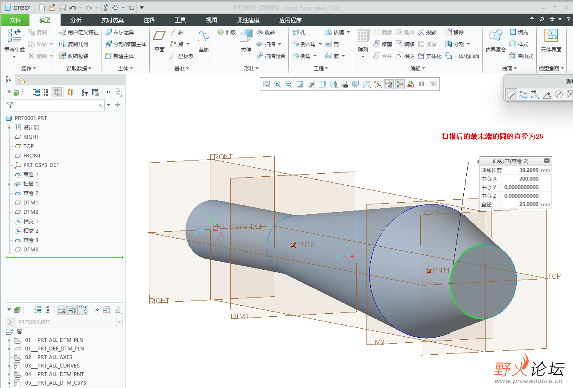Open the 文件 menu
Image resolution: width=573 pixels, height=388 pixels.
click(x=15, y=20)
